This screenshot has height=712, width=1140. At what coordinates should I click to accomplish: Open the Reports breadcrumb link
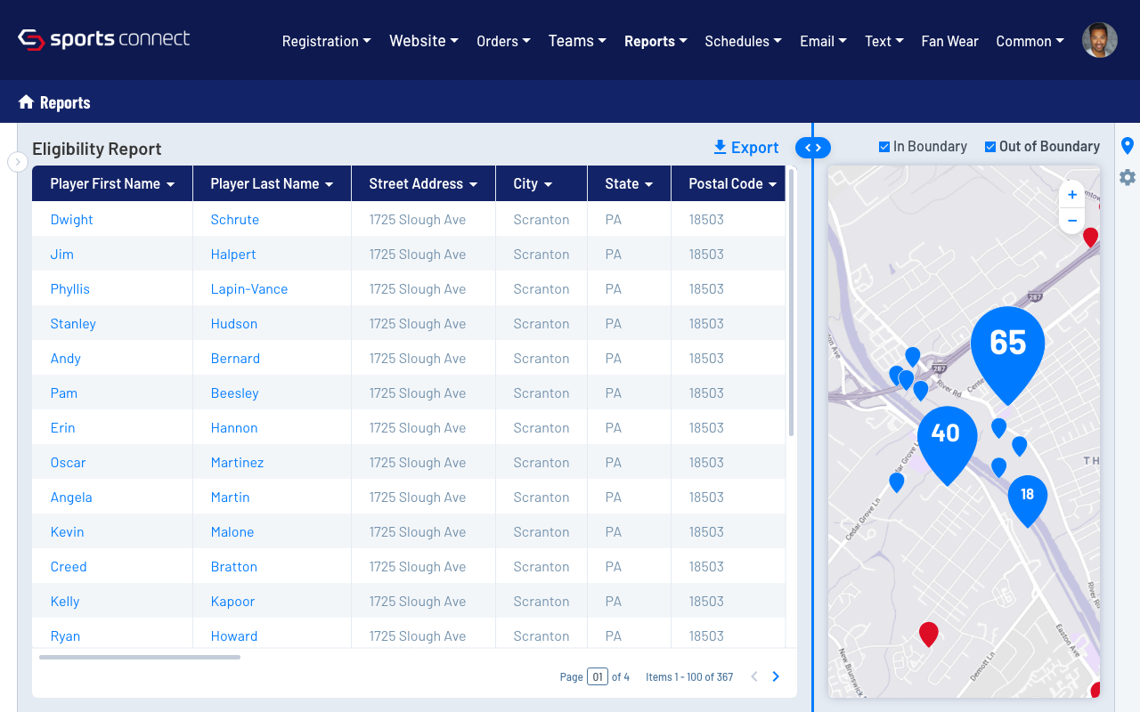[65, 102]
